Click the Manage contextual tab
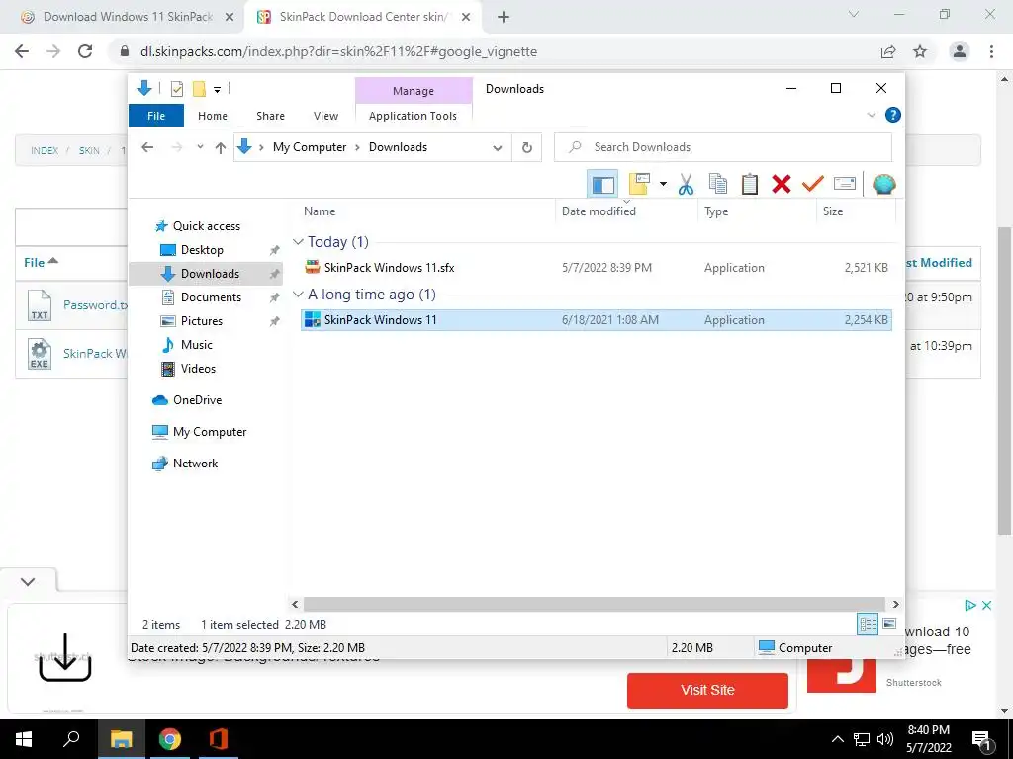 (x=414, y=91)
